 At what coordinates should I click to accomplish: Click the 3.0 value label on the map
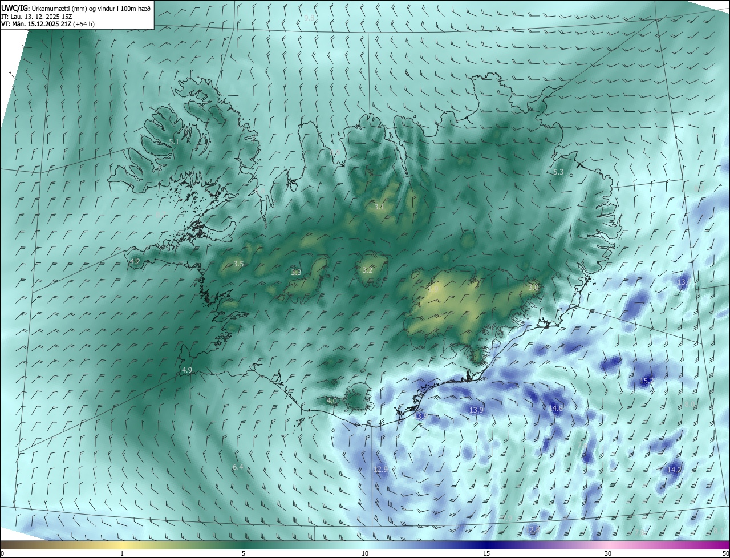533,287
